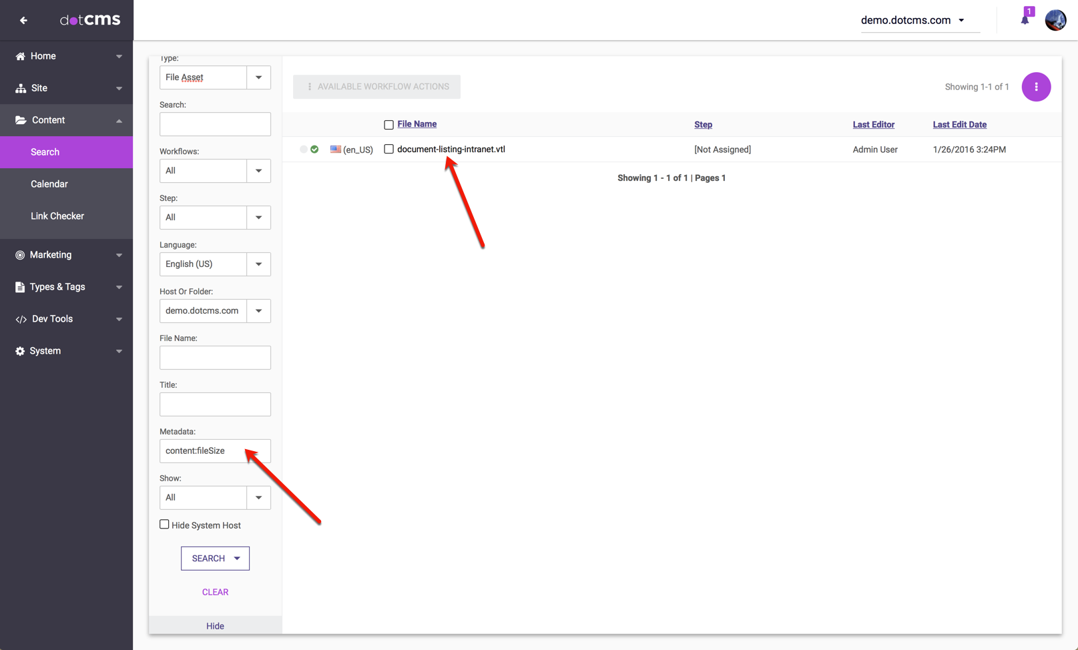This screenshot has height=650, width=1078.
Task: Sort results by Last Edit Date
Action: coord(959,125)
